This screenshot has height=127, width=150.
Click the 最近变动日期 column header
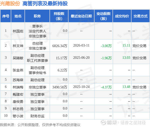81,16
